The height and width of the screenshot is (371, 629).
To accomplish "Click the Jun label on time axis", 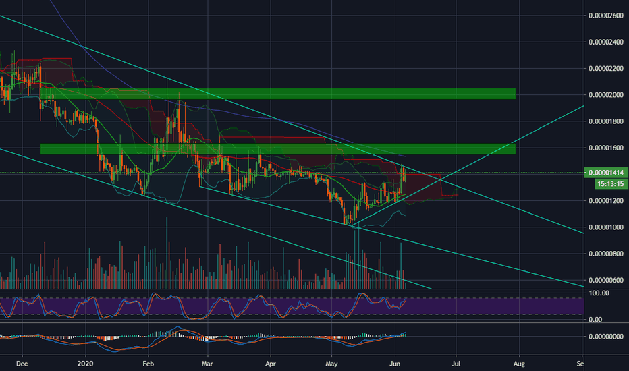I will [395, 364].
